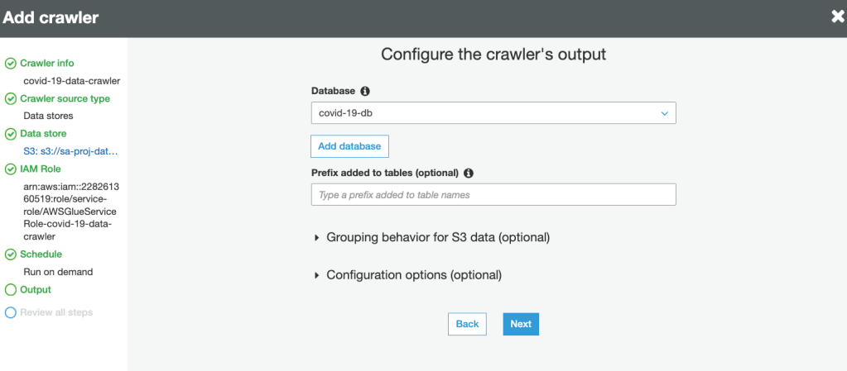This screenshot has width=847, height=371.
Task: Close the Add crawler dialog
Action: (838, 17)
